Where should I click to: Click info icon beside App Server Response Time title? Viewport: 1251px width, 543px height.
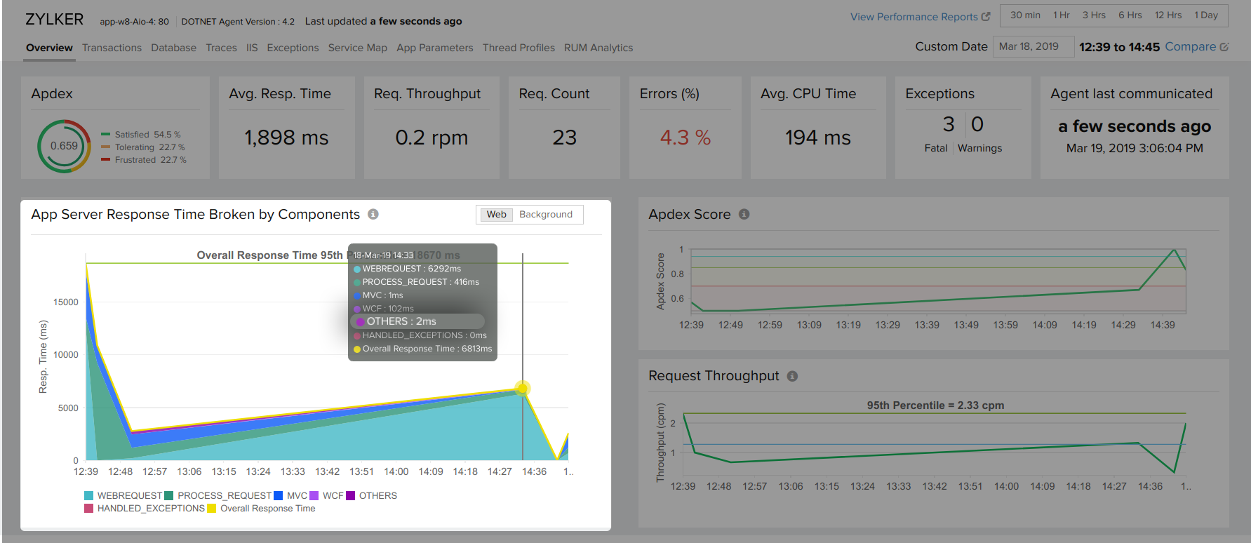[x=373, y=215]
